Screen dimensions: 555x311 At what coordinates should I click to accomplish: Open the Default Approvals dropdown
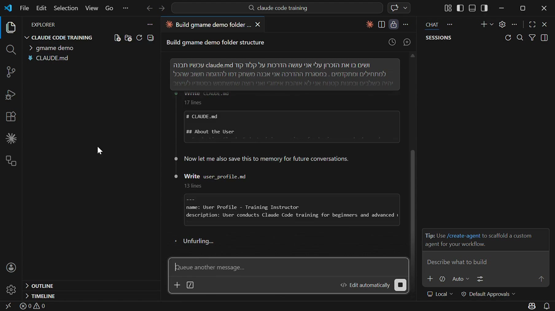[x=488, y=294]
